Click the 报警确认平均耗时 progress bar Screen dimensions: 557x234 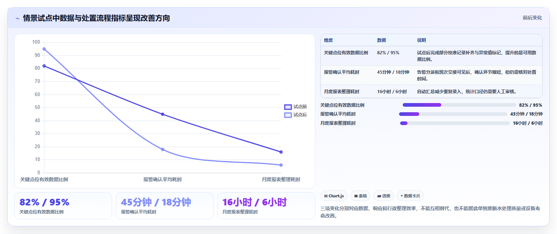click(453, 114)
